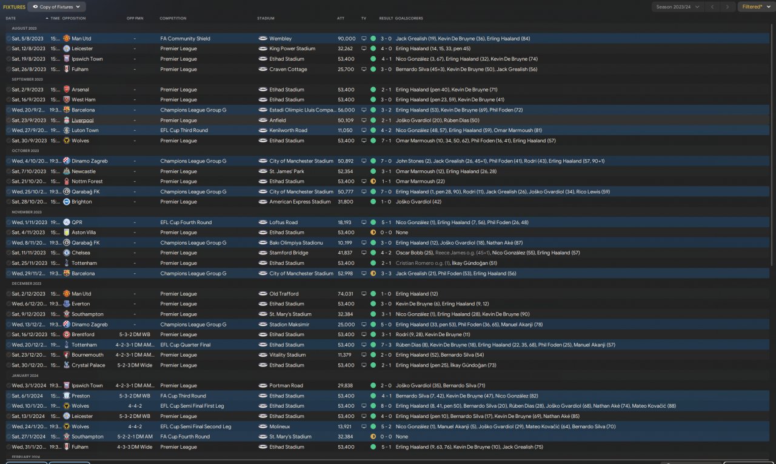Sort by the Opp Fmn column header

click(135, 18)
